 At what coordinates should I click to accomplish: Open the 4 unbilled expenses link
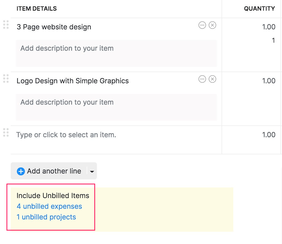click(x=49, y=206)
